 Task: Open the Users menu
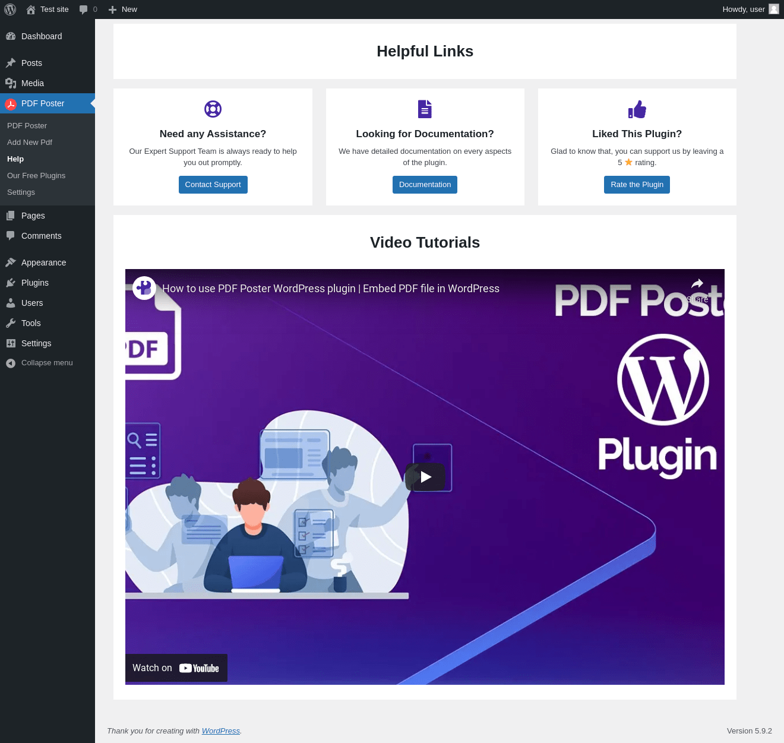pyautogui.click(x=48, y=303)
